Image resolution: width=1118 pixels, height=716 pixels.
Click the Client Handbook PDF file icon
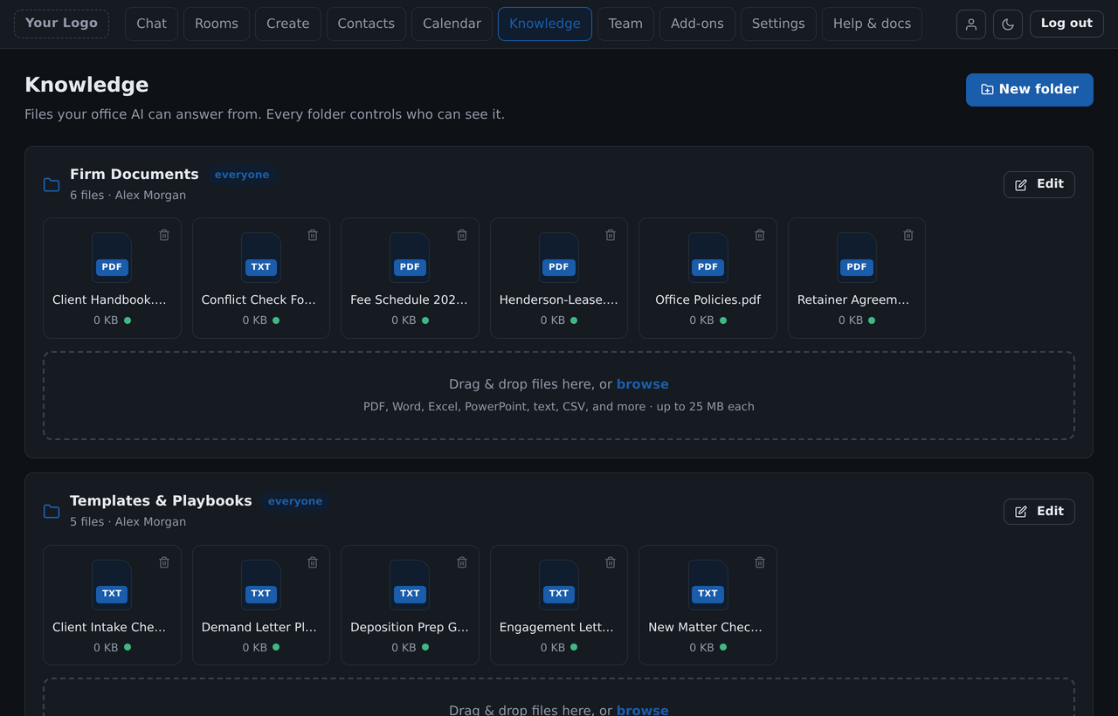point(112,258)
